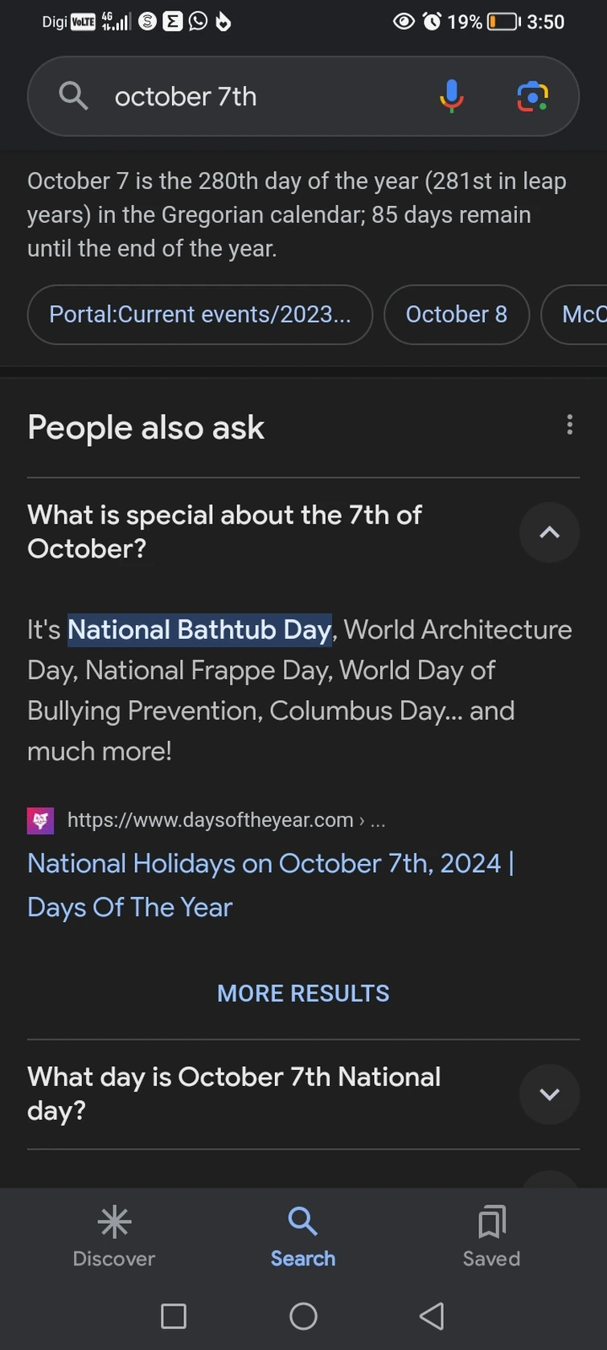Tap MORE RESULTS
This screenshot has height=1350, width=607.
[x=303, y=994]
